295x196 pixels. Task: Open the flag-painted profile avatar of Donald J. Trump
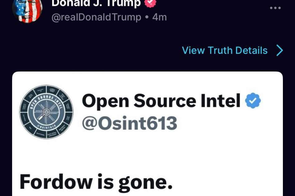coord(27,10)
